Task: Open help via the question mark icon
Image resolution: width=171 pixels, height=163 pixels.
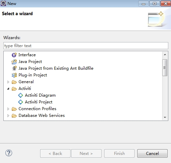Action: point(9,153)
